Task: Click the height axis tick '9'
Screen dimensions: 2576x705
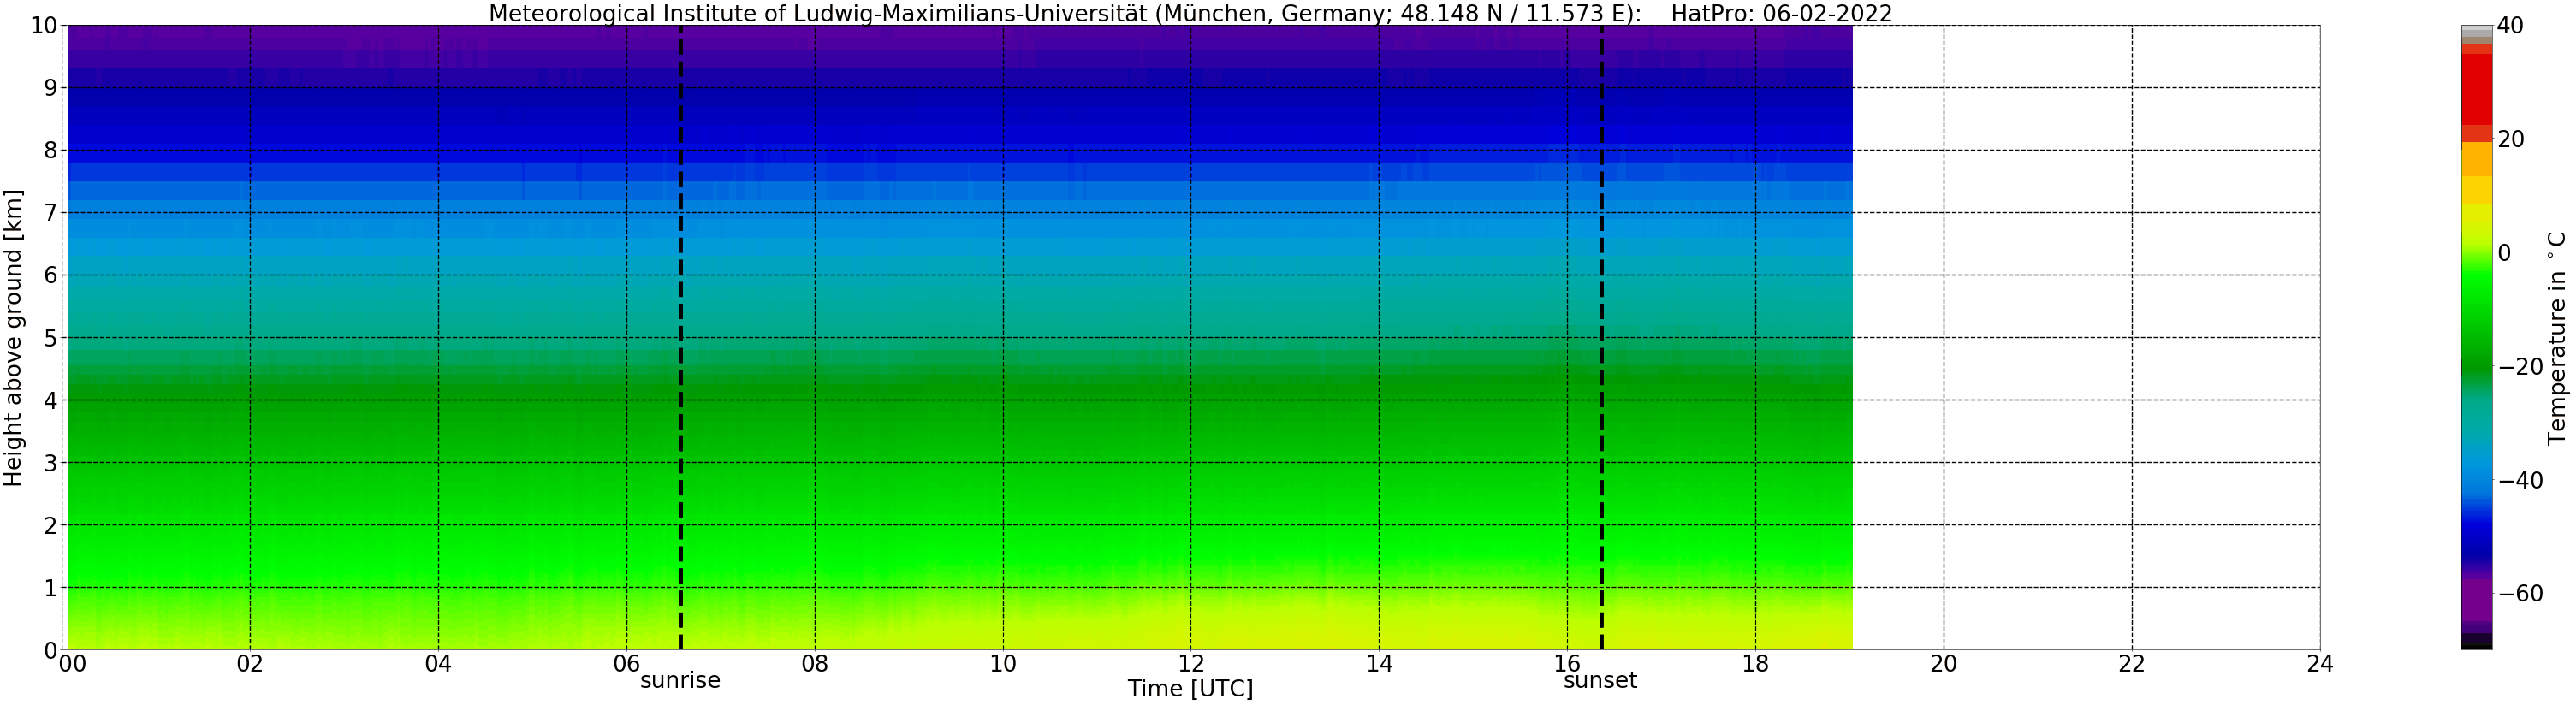Action: click(x=50, y=88)
